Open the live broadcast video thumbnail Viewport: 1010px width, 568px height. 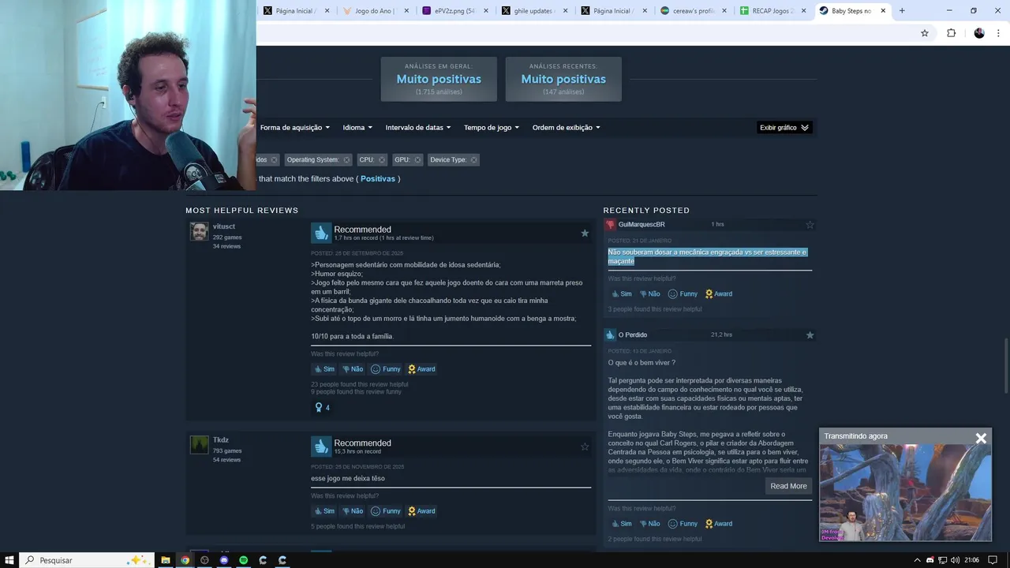click(905, 493)
